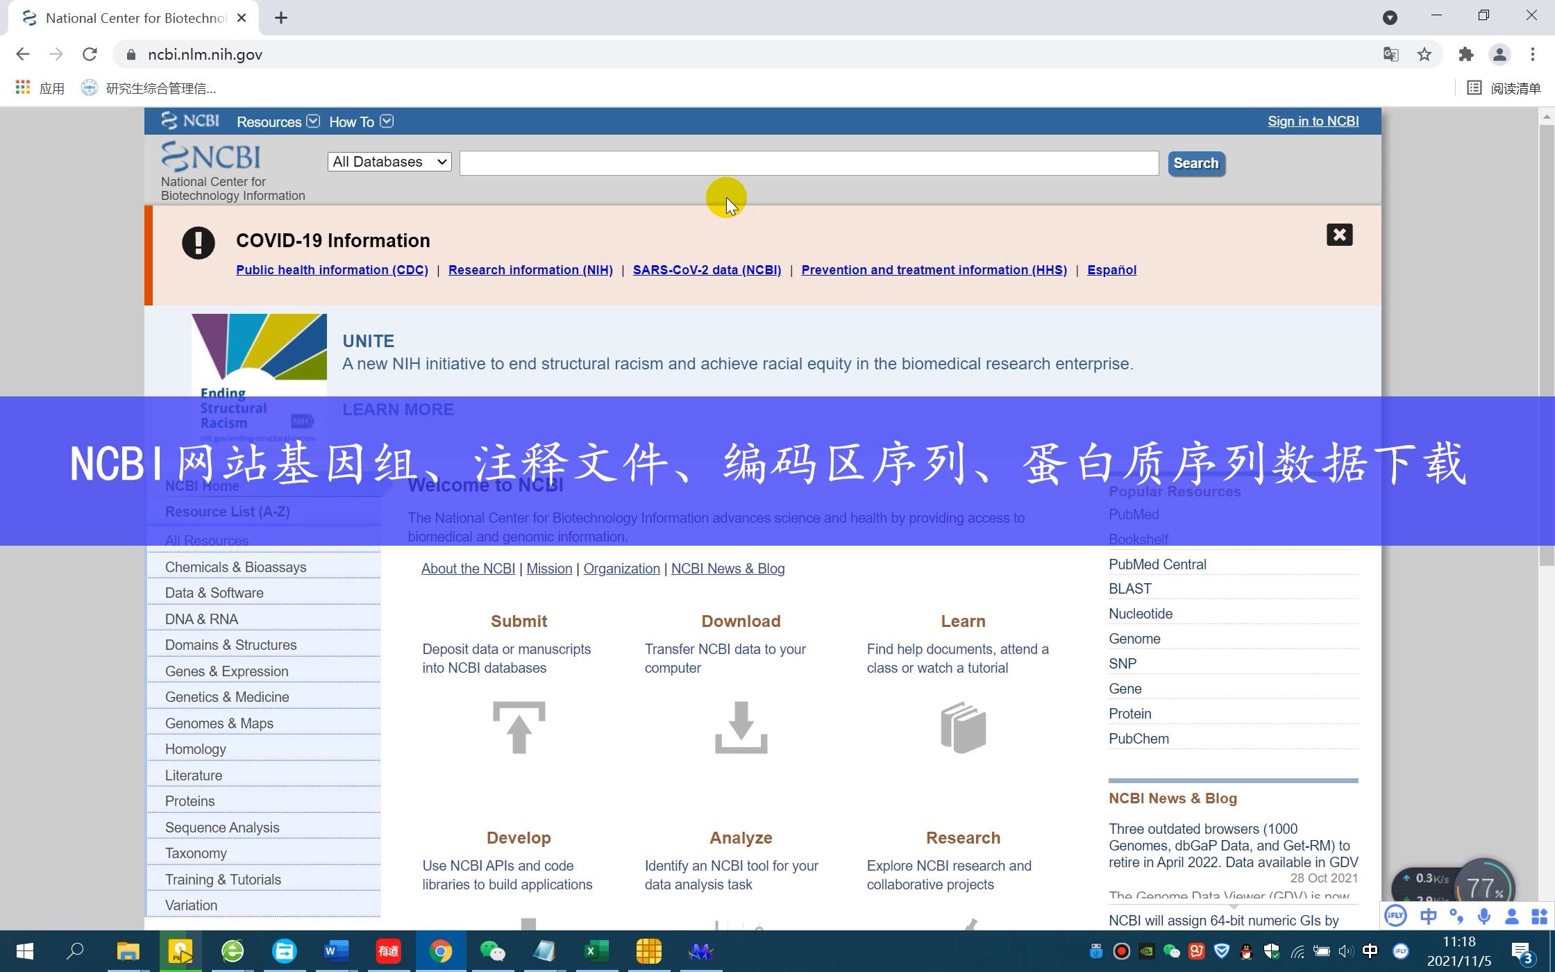Image resolution: width=1555 pixels, height=972 pixels.
Task: Open the Mission link
Action: tap(549, 569)
